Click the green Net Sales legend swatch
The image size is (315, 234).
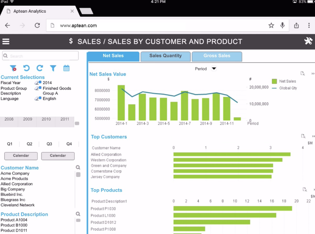coord(274,81)
